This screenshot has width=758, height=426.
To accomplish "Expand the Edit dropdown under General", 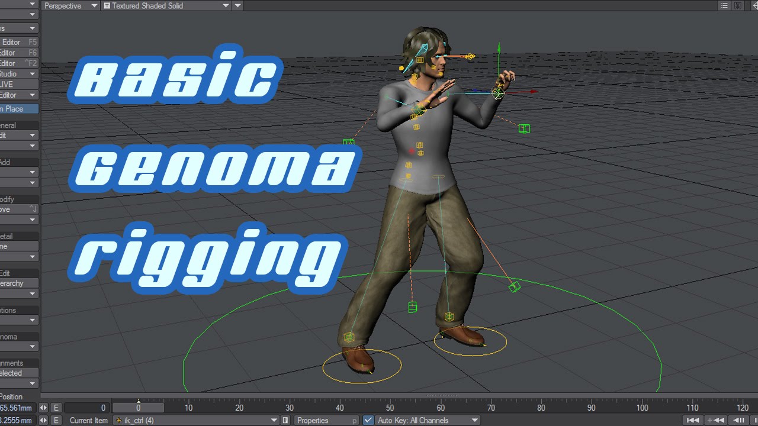I will [x=19, y=135].
